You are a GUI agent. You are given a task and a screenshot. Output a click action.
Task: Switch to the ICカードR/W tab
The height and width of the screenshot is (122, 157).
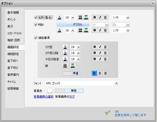click(14, 33)
